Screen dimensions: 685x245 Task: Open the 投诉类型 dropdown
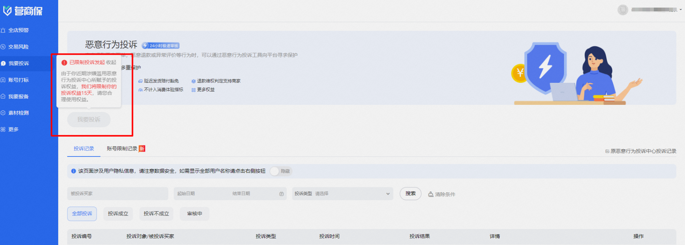tap(342, 194)
